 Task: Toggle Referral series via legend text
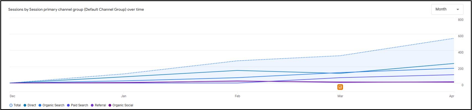tap(100, 105)
